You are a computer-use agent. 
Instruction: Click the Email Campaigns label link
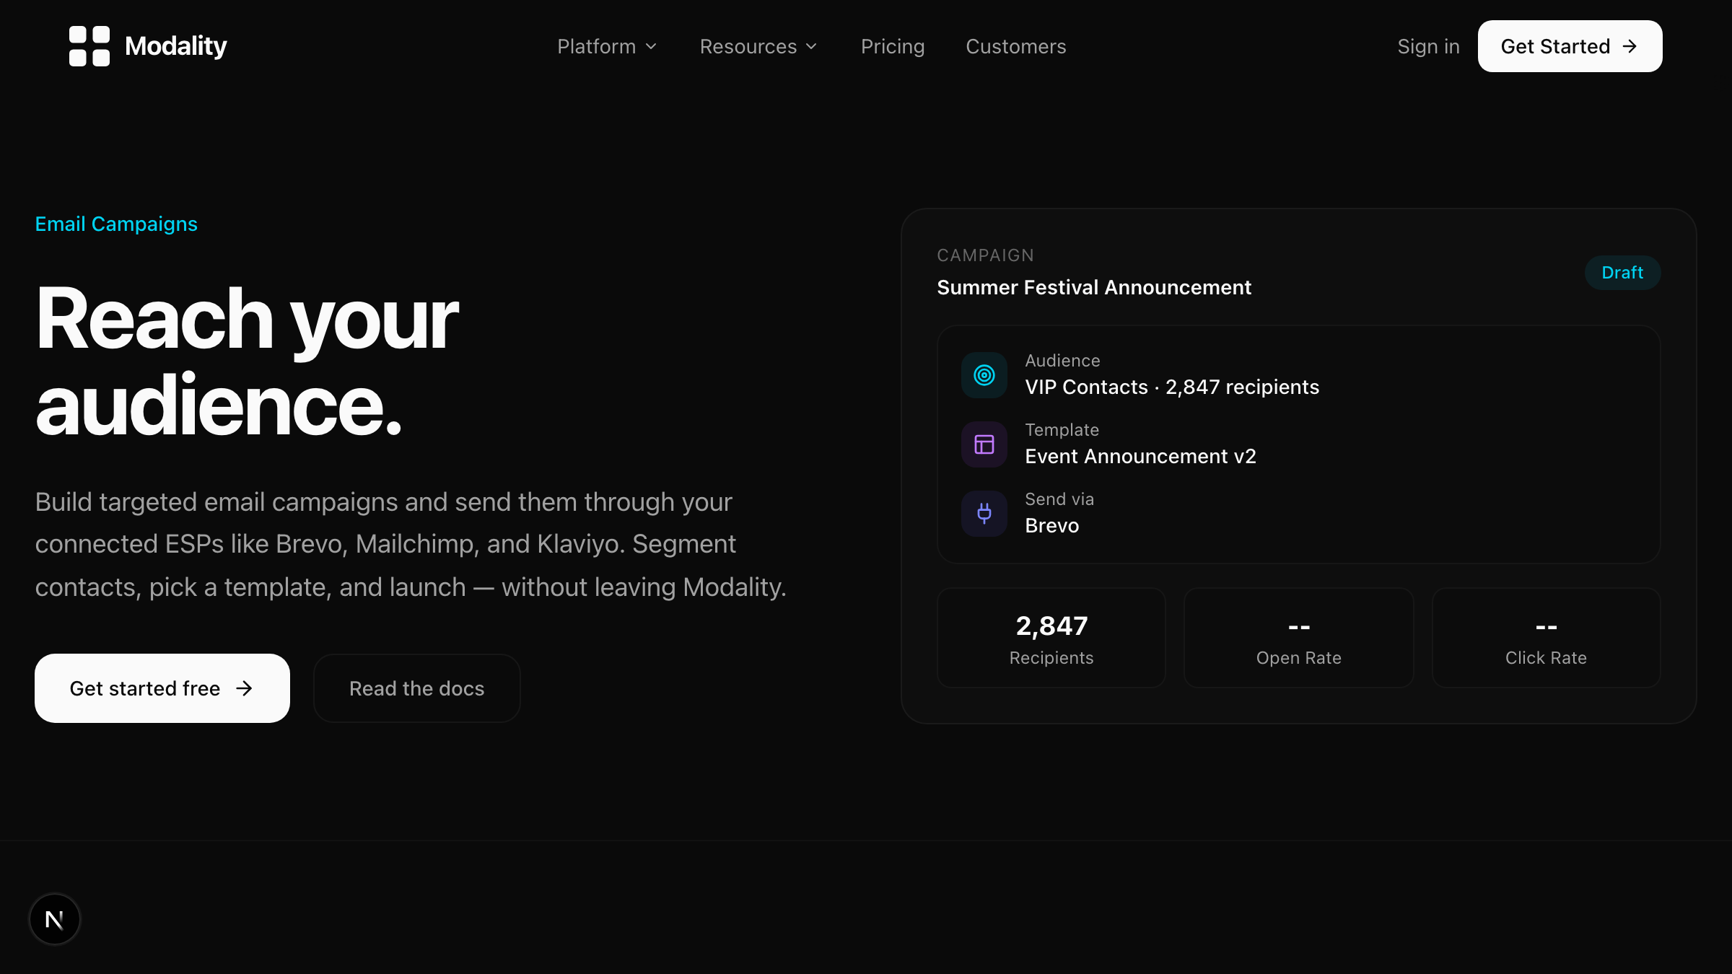[x=116, y=224]
